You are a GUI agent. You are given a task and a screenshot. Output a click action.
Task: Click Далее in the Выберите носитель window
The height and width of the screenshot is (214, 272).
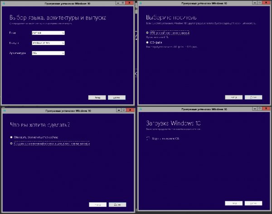pyautogui.click(x=253, y=97)
